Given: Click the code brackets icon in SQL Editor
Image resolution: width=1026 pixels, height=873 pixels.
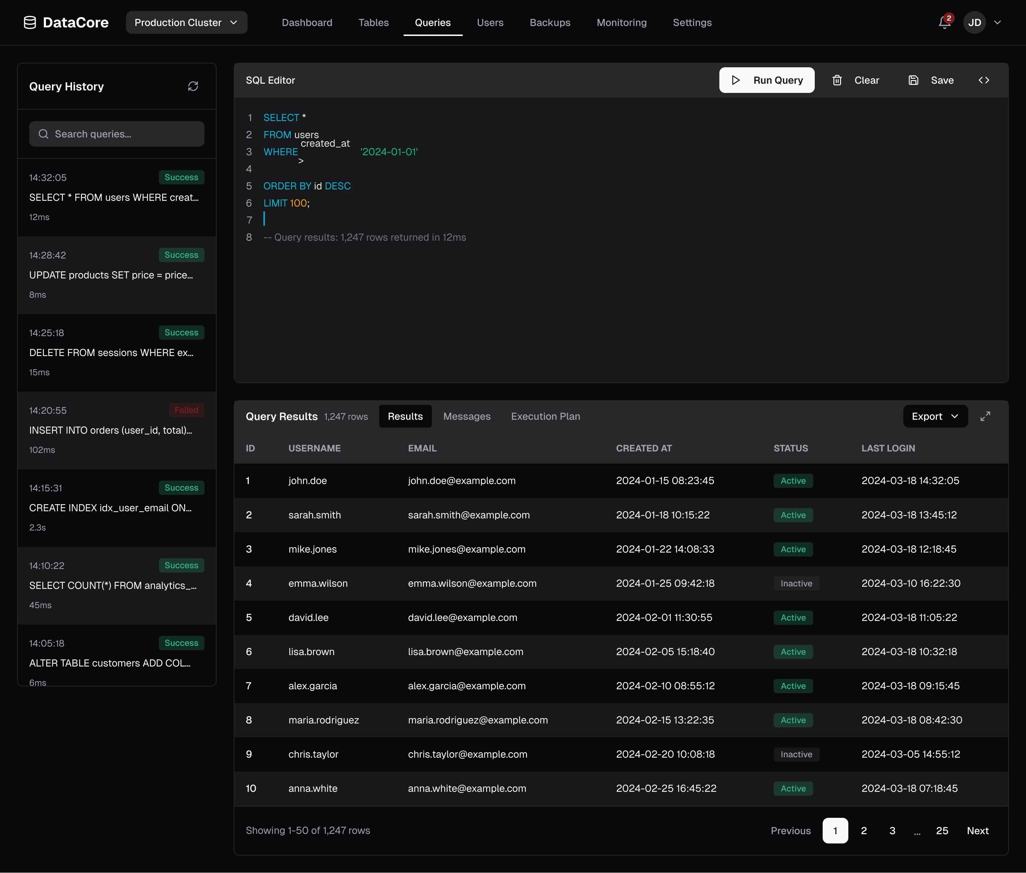Looking at the screenshot, I should [x=983, y=80].
